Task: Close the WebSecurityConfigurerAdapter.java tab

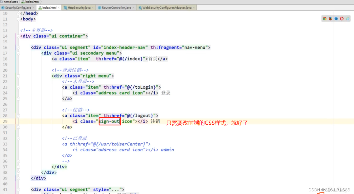Action: point(194,8)
